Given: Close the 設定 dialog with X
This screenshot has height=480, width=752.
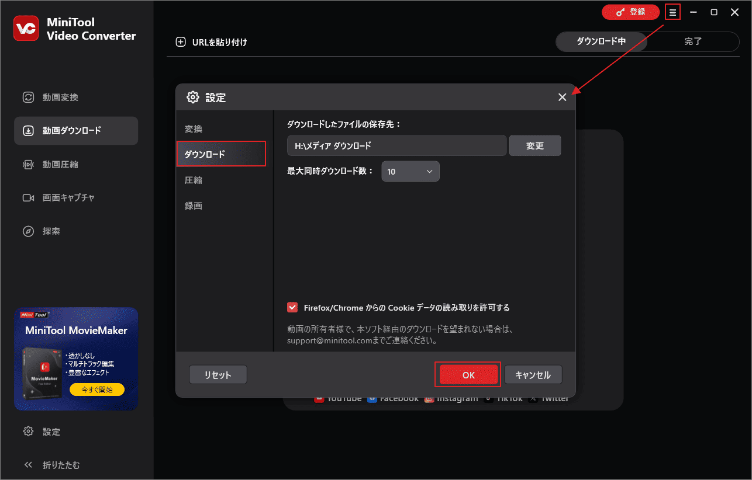Looking at the screenshot, I should pos(562,98).
